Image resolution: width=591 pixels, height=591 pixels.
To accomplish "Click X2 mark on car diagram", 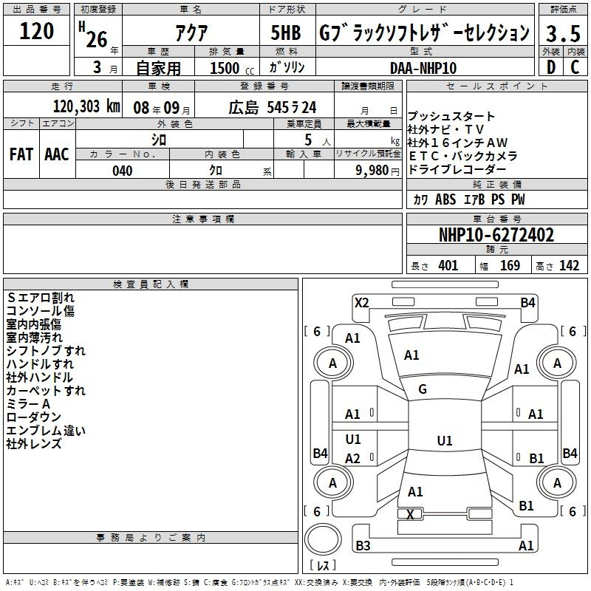I will tap(361, 303).
